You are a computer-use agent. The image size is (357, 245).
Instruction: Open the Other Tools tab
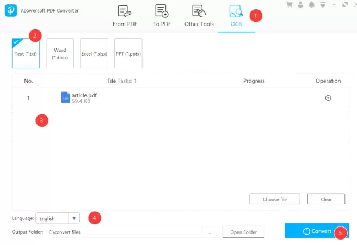click(199, 16)
